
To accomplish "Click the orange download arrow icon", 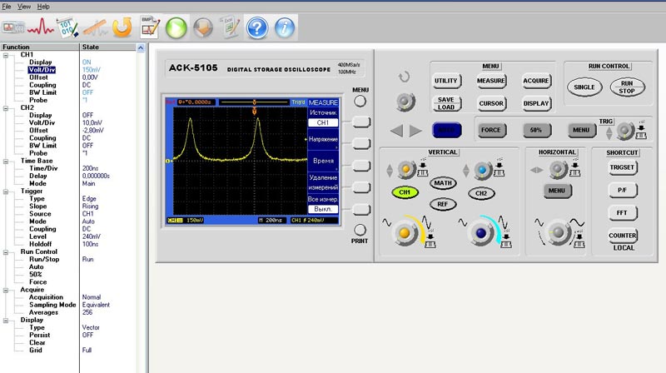I will [203, 28].
